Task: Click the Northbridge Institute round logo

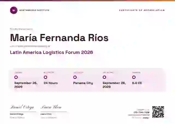Action: point(14,10)
